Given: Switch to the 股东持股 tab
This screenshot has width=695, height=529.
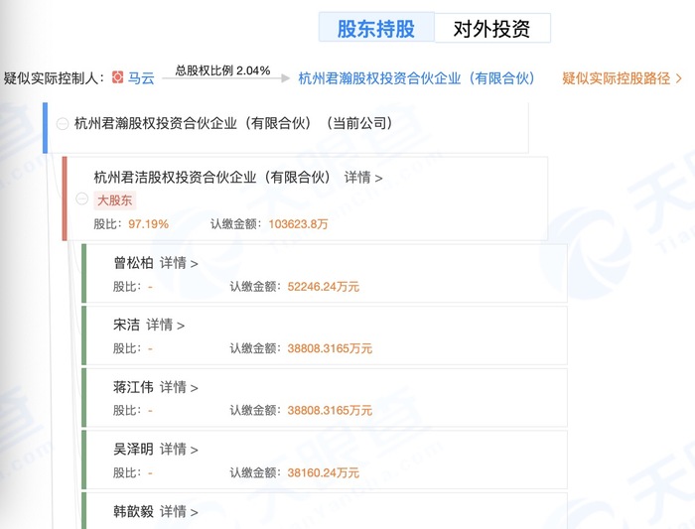Looking at the screenshot, I should 376,29.
